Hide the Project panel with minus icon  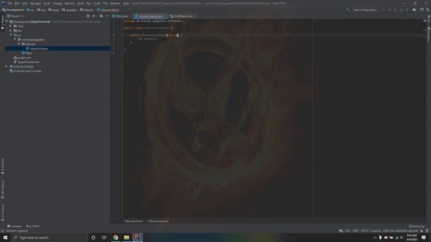click(107, 16)
